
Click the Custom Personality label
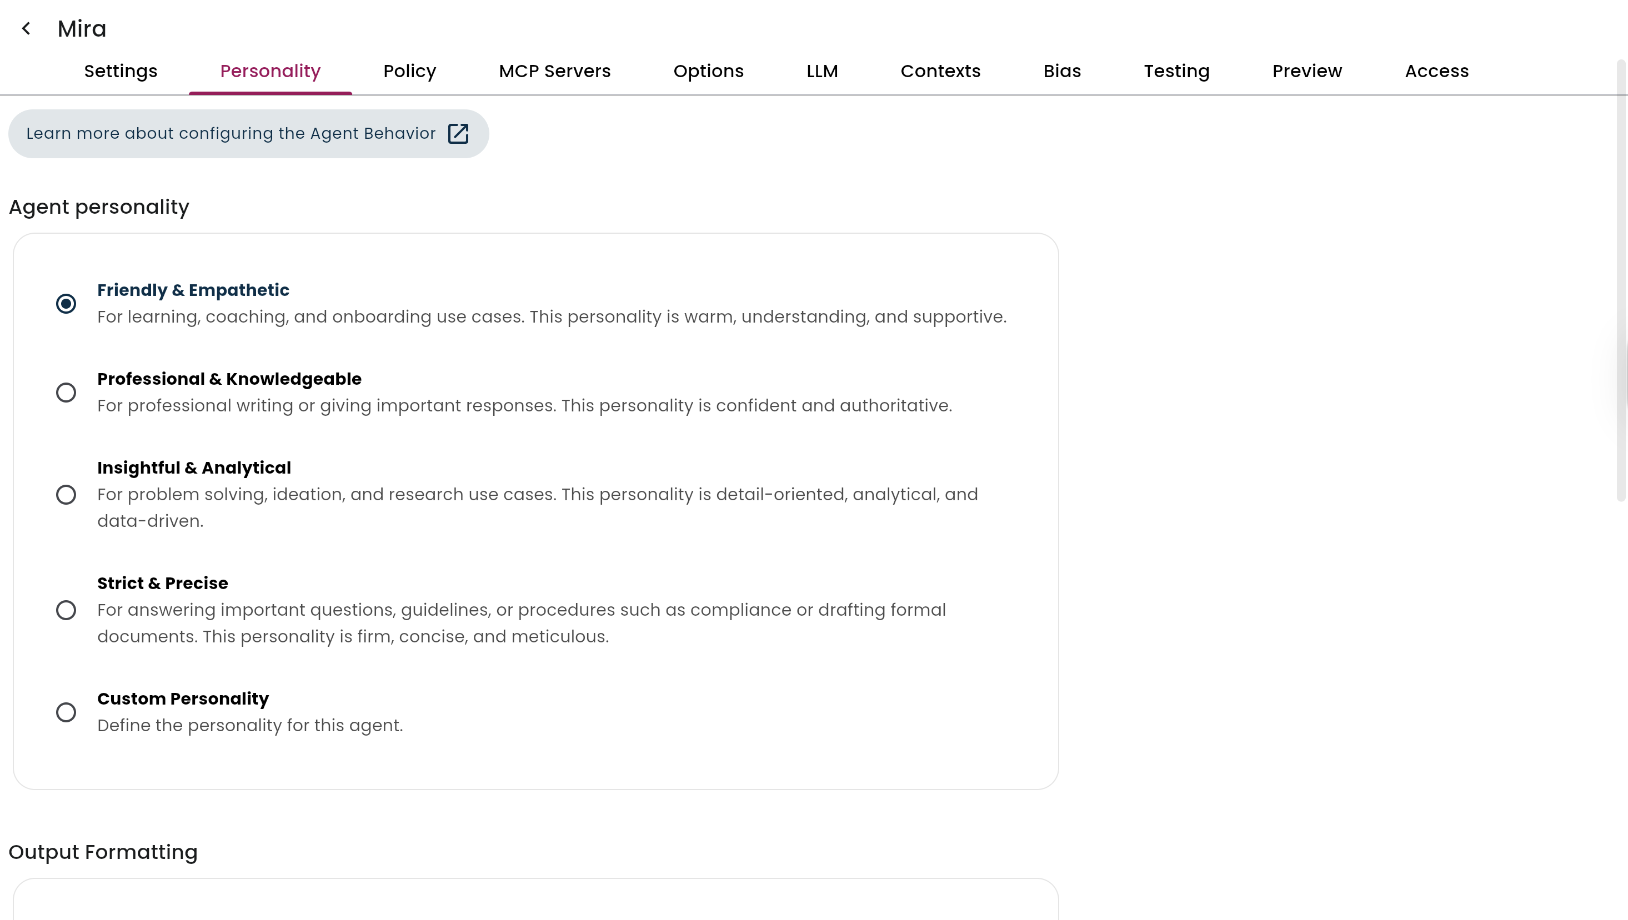click(x=183, y=699)
